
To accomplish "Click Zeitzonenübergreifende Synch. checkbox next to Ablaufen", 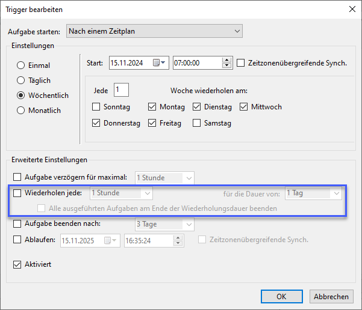I will pyautogui.click(x=202, y=240).
